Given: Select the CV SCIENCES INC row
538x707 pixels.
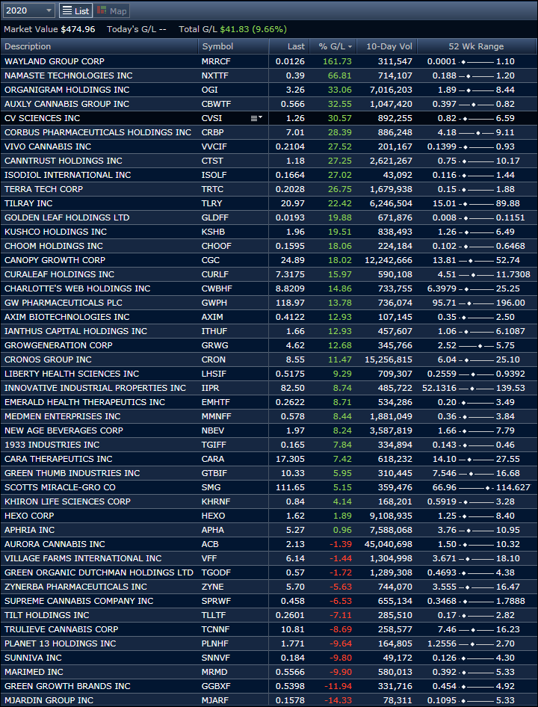Looking at the screenshot, I should 268,118.
